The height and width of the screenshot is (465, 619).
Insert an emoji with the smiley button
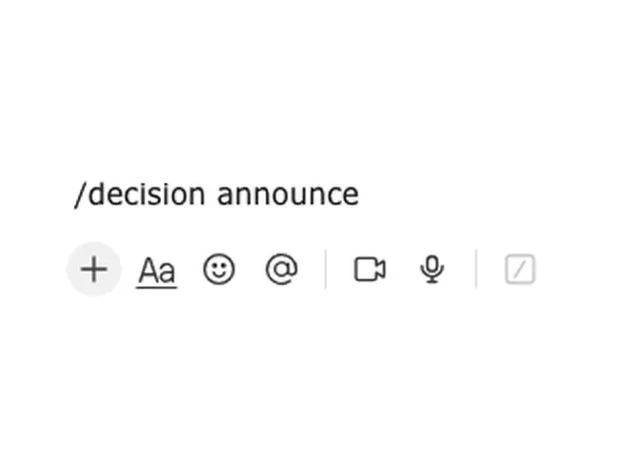tap(219, 269)
